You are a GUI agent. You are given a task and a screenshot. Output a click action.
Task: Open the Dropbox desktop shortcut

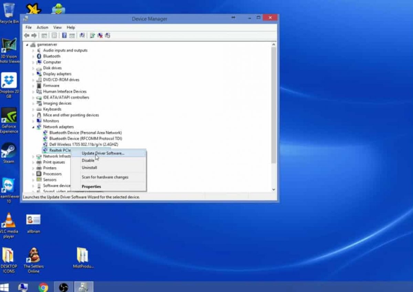[x=9, y=85]
